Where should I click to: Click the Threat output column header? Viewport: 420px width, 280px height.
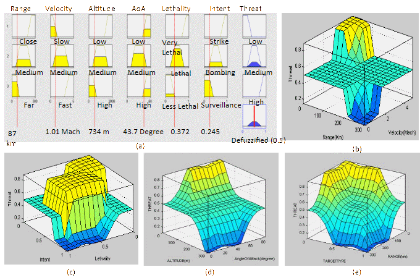[x=250, y=9]
